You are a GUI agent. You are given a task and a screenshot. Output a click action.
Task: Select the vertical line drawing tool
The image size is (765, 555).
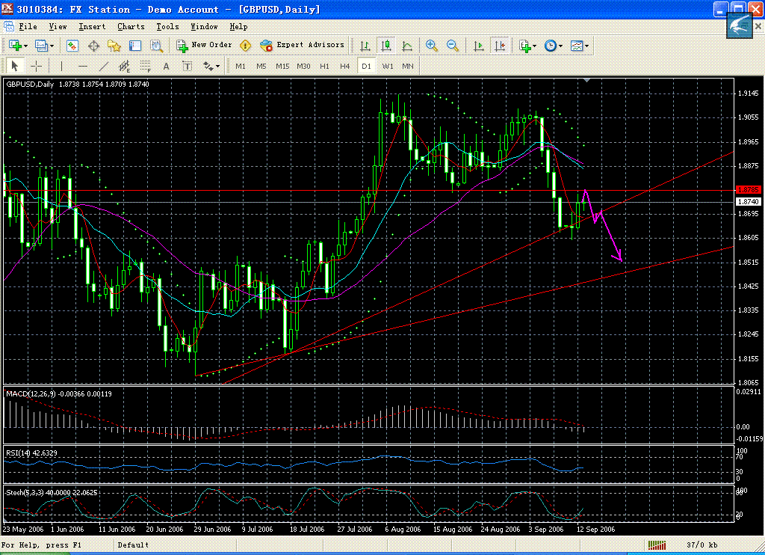pyautogui.click(x=61, y=66)
